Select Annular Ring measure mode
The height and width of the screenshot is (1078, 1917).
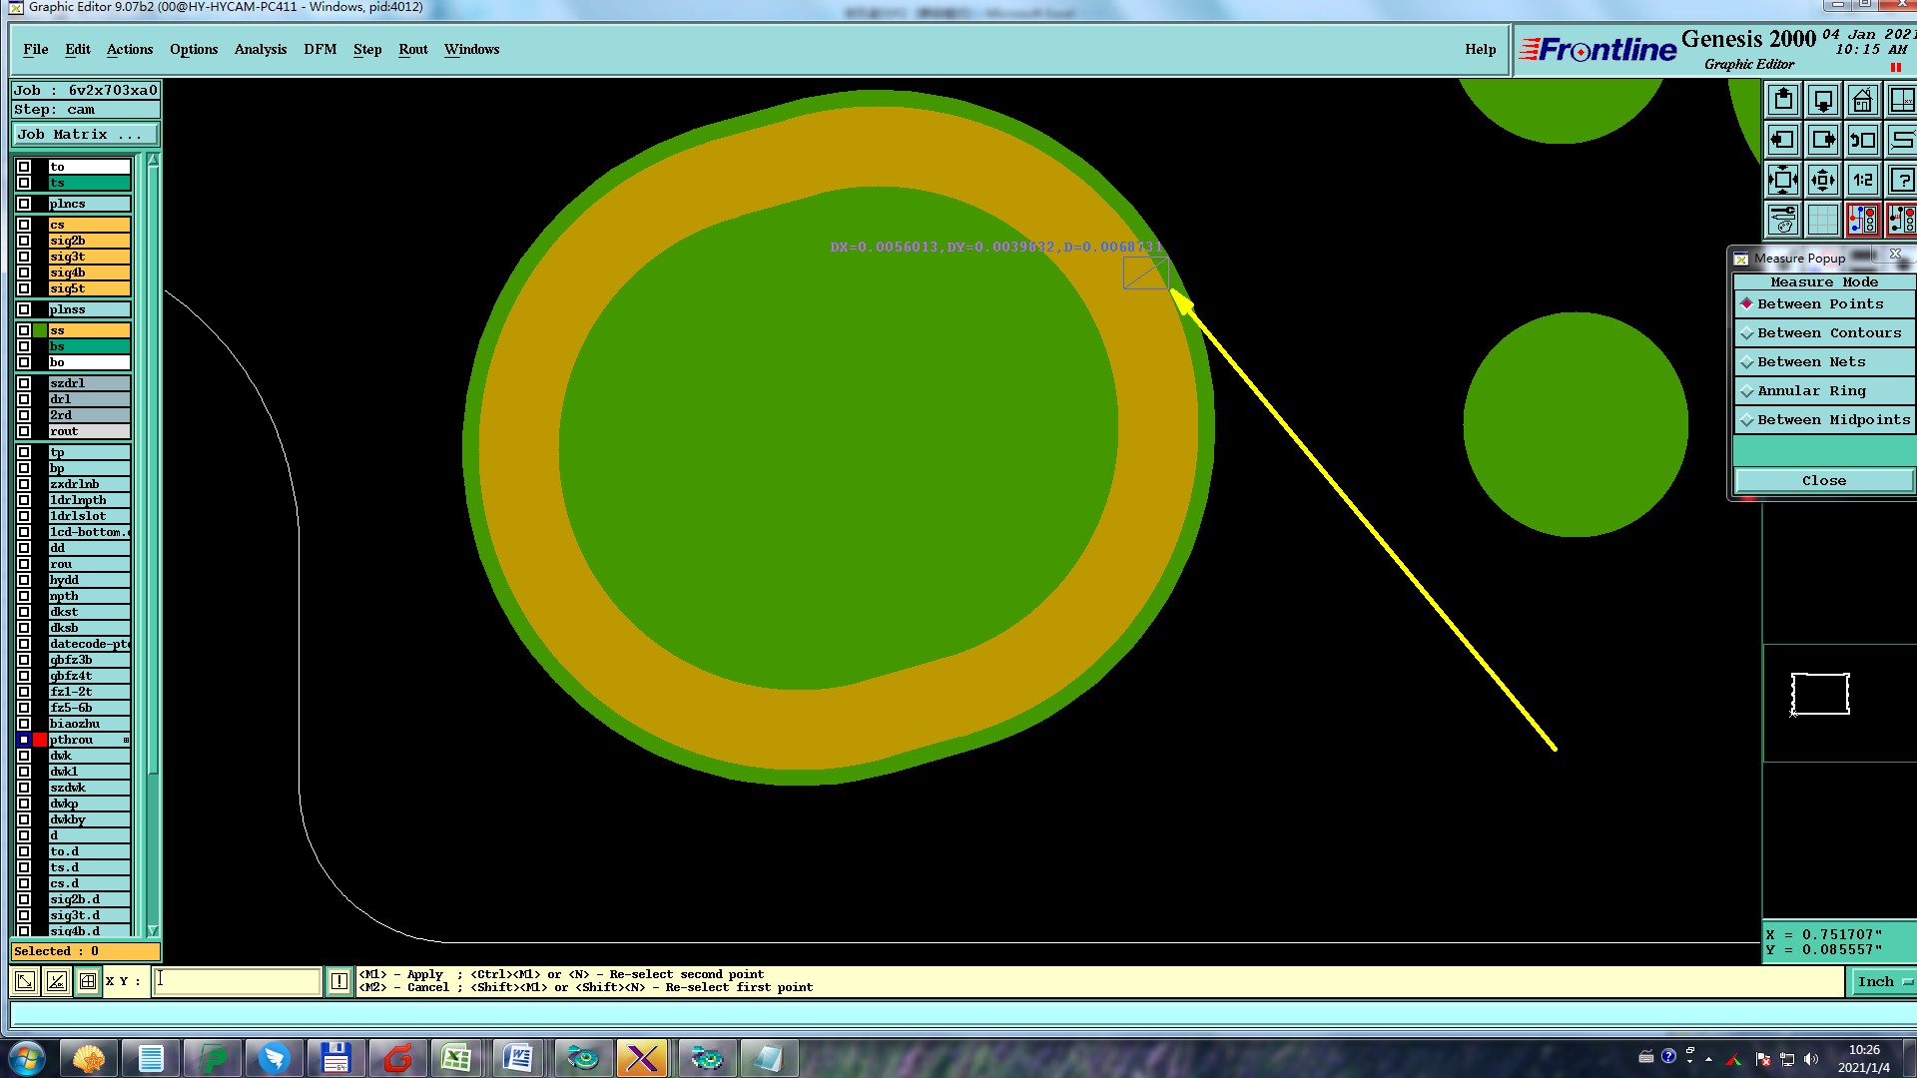coord(1825,391)
